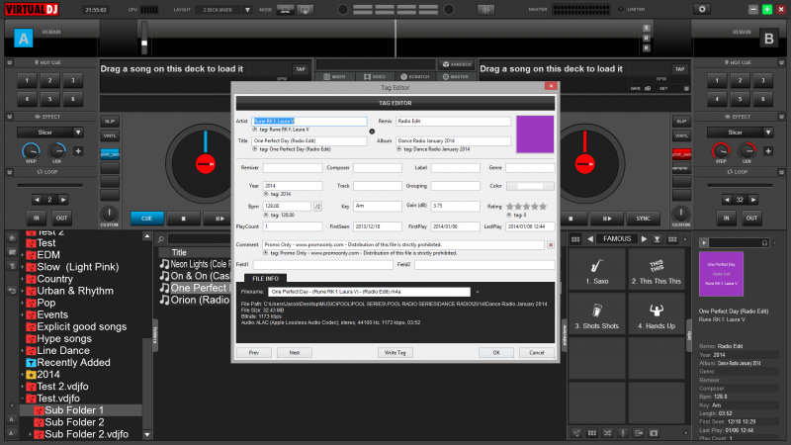
Task: Open the FILE INFO tab
Action: tap(265, 279)
